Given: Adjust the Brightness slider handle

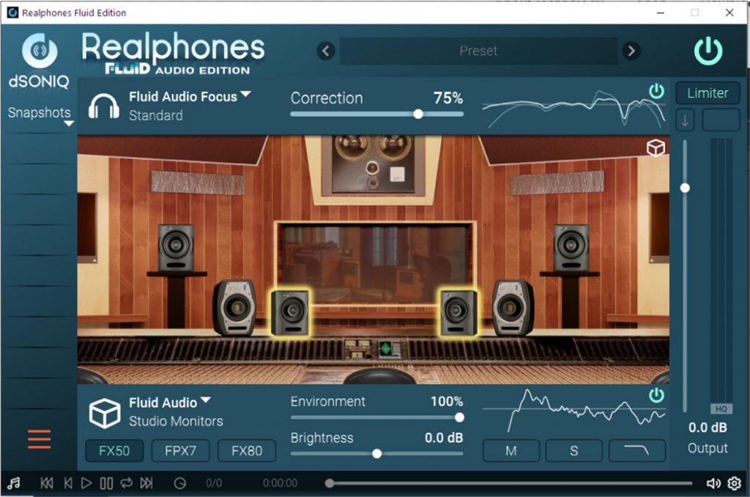Looking at the screenshot, I should point(377,454).
